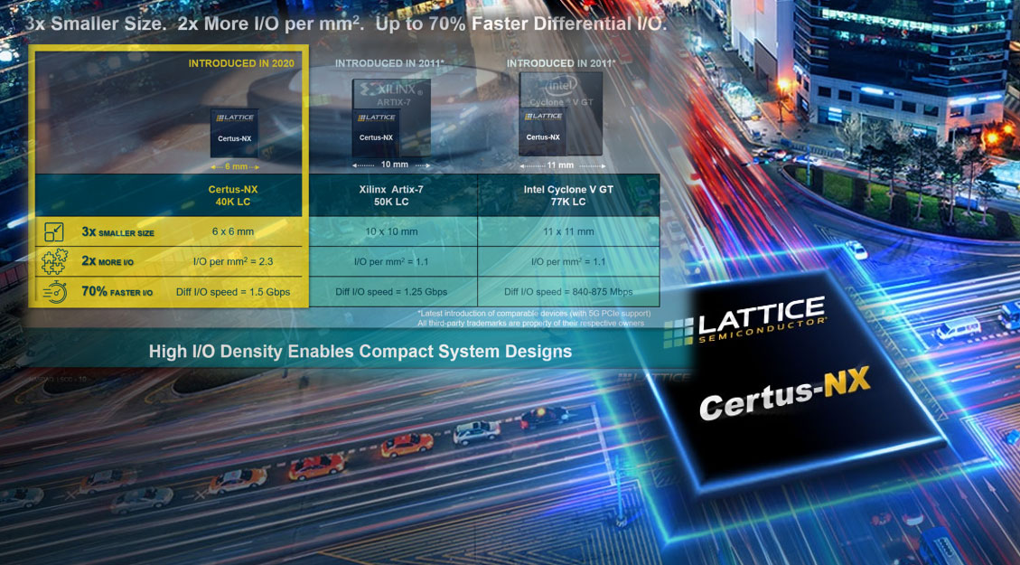The width and height of the screenshot is (1020, 565).
Task: Click the '3x SMALLER SIZE' row label
Action: click(x=117, y=231)
